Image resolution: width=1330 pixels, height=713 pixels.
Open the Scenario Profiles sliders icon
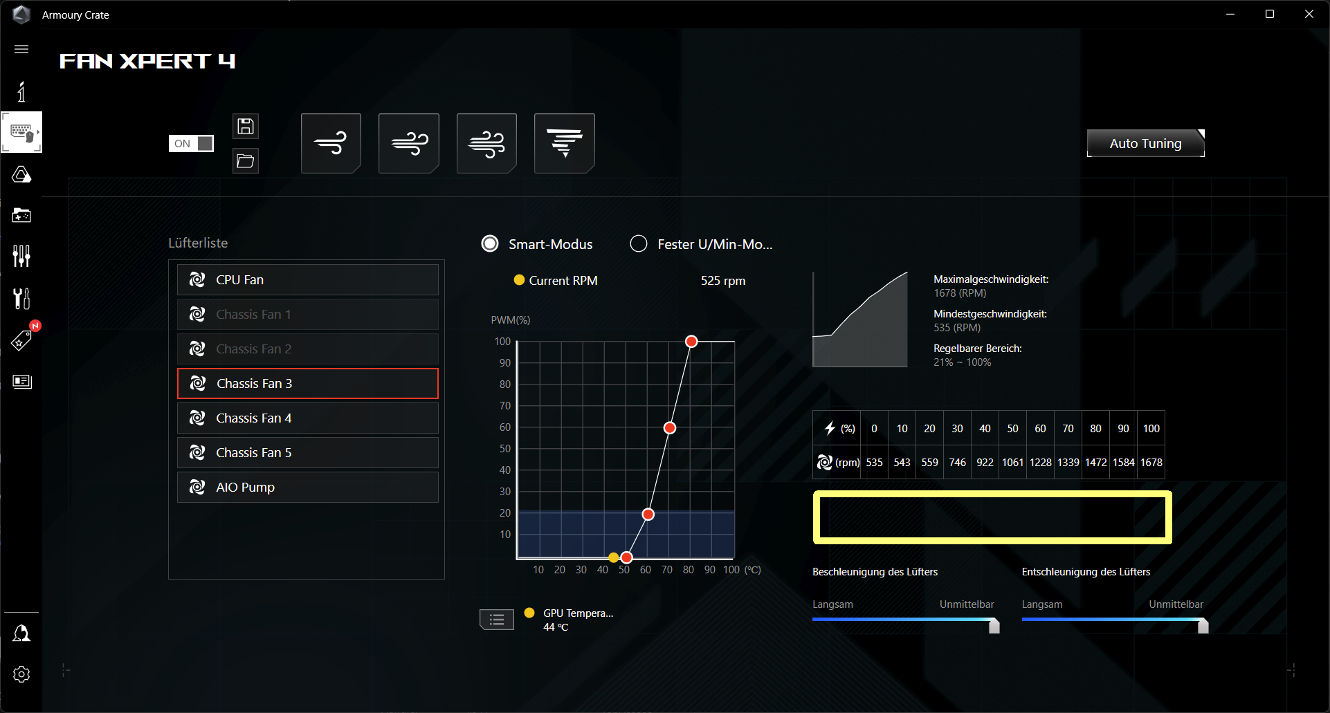(21, 256)
